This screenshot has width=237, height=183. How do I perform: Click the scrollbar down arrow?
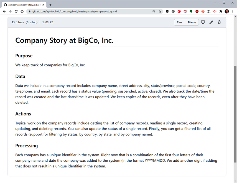[235, 181]
